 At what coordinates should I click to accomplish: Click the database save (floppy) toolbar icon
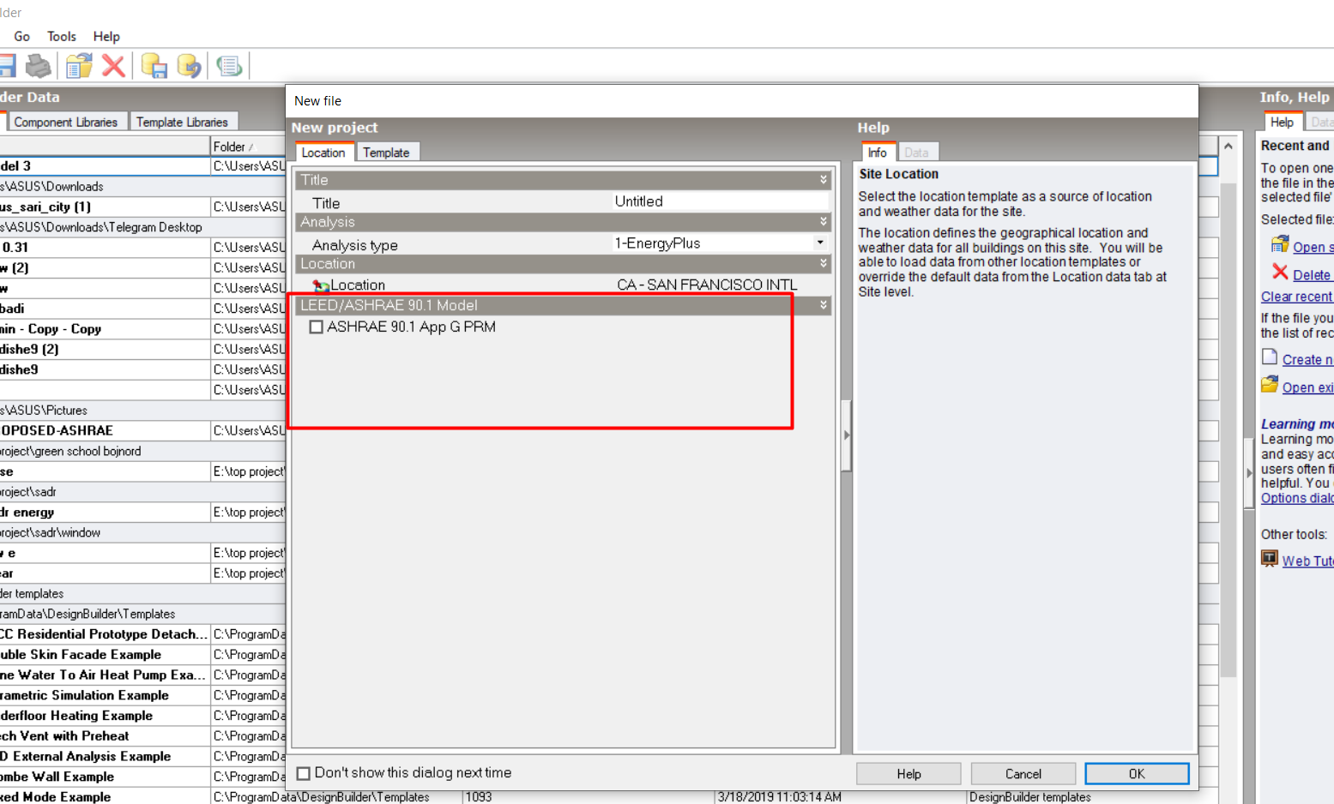(x=154, y=66)
